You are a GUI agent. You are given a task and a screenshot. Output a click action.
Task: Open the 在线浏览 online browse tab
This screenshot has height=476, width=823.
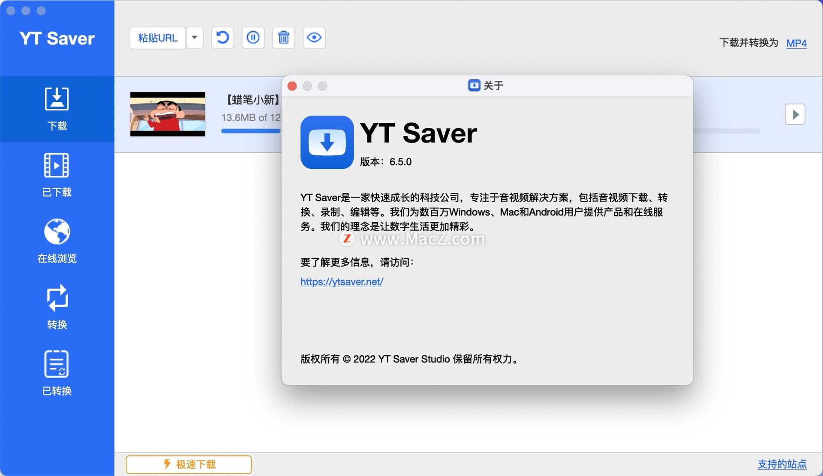(57, 241)
